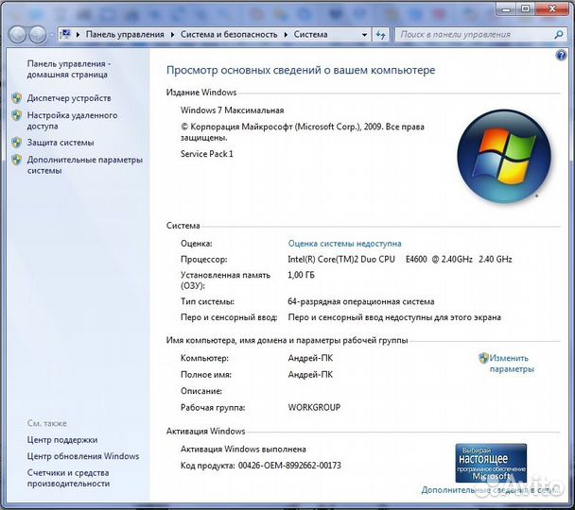This screenshot has width=575, height=510.
Task: Click the search magnifier icon
Action: pos(559,35)
